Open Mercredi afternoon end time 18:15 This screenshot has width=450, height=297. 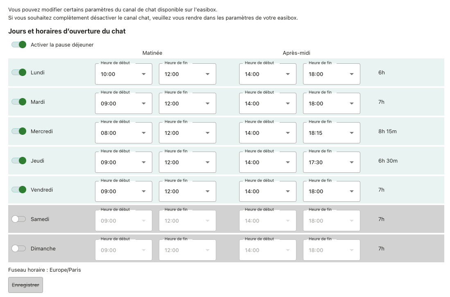331,133
